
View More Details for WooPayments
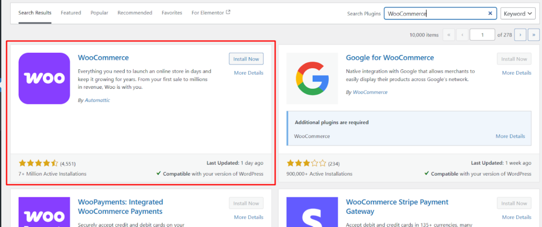(249, 217)
